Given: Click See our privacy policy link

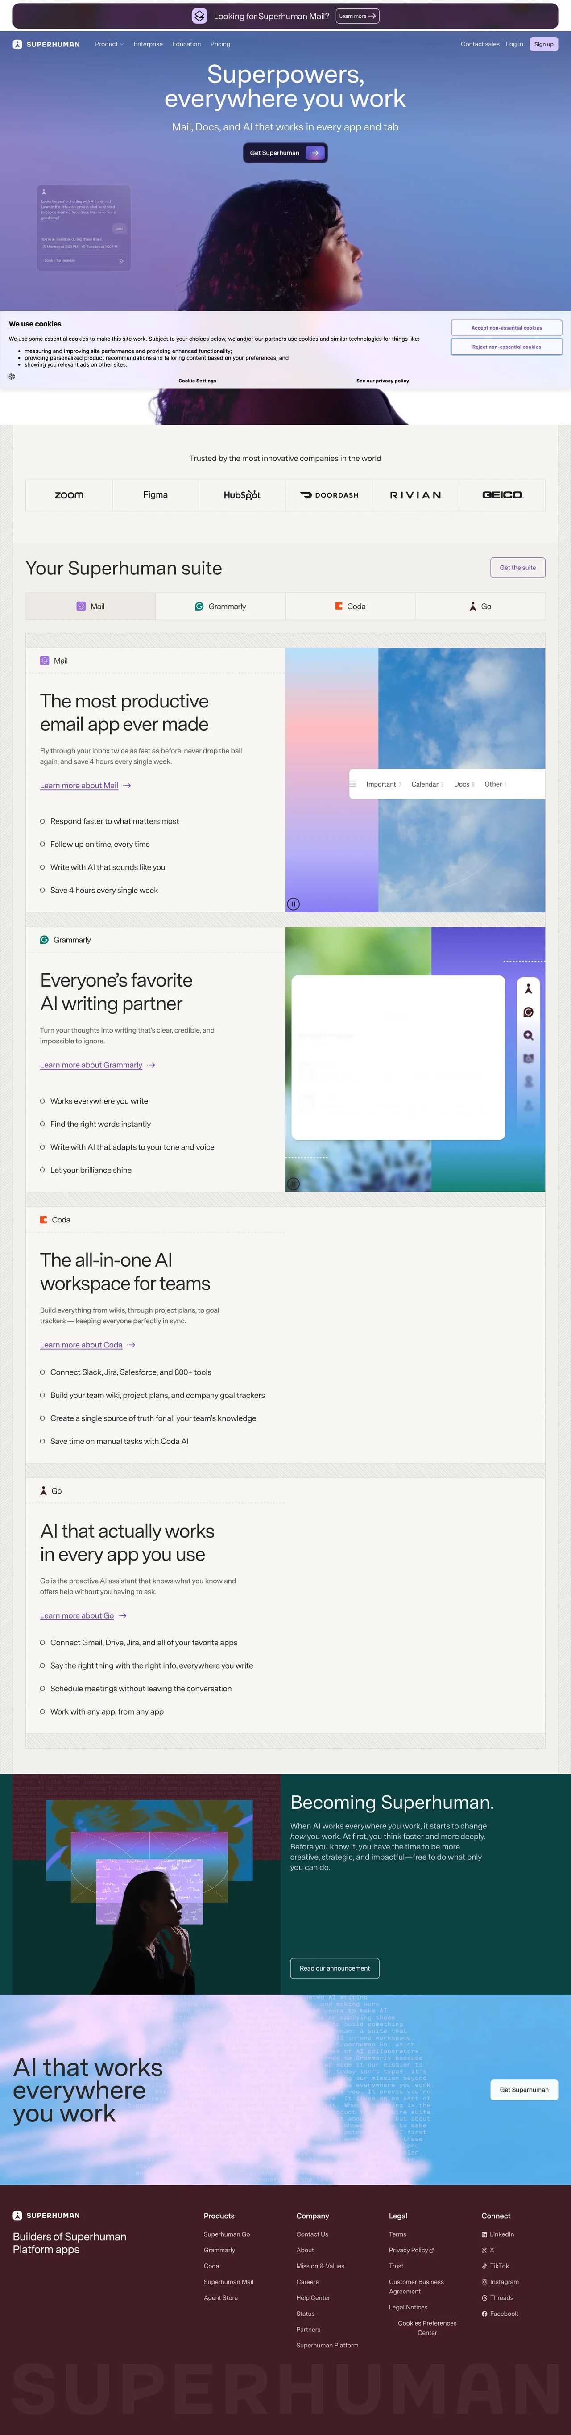Looking at the screenshot, I should coord(382,381).
